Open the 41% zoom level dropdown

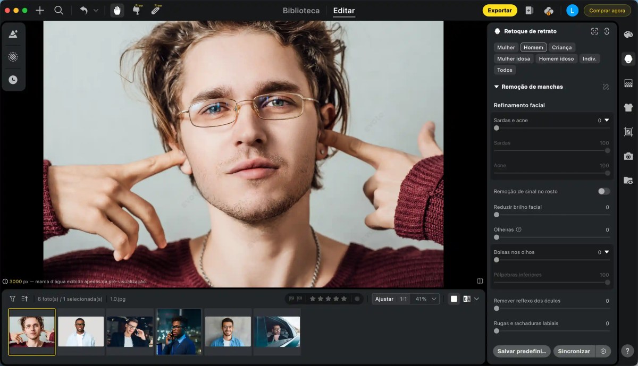(x=425, y=299)
